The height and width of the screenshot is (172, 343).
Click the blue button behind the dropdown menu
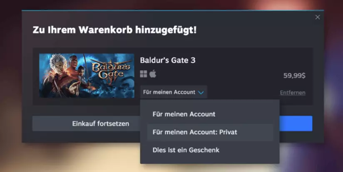(x=296, y=123)
